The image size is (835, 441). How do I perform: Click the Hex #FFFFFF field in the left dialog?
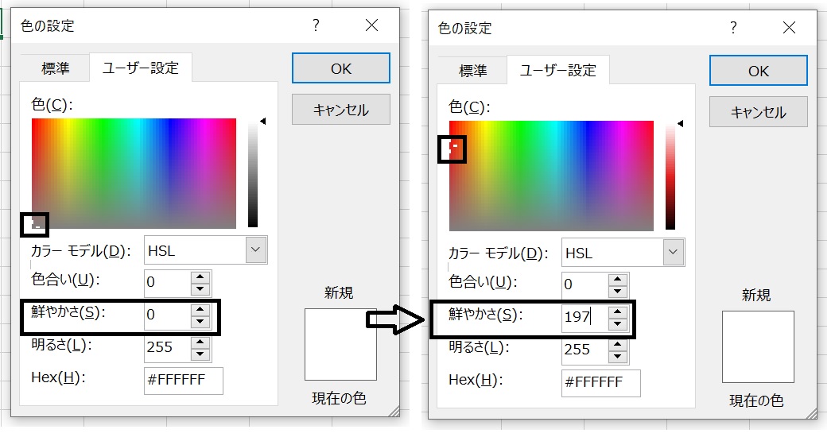coord(183,381)
